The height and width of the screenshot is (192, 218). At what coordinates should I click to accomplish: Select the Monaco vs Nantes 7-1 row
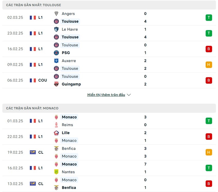(109, 168)
